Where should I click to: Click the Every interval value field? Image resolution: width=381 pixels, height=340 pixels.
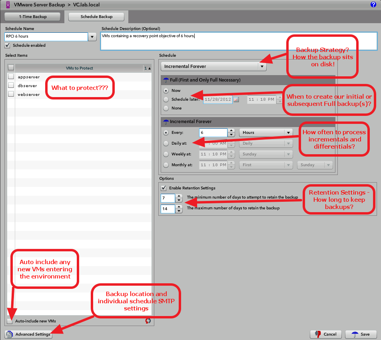213,133
